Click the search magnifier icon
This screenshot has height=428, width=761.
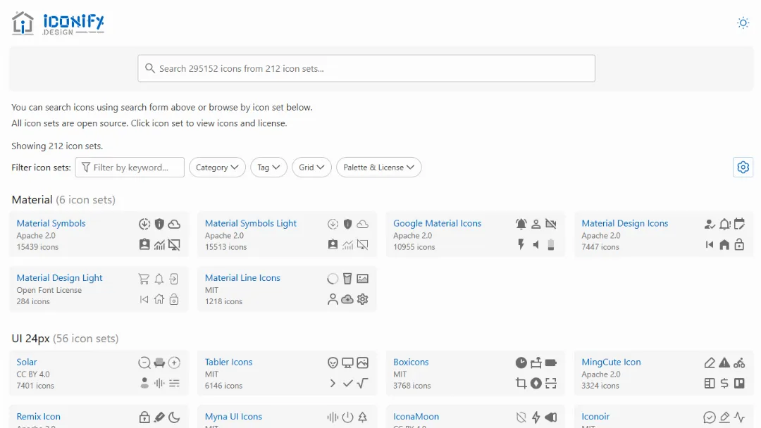tap(150, 68)
